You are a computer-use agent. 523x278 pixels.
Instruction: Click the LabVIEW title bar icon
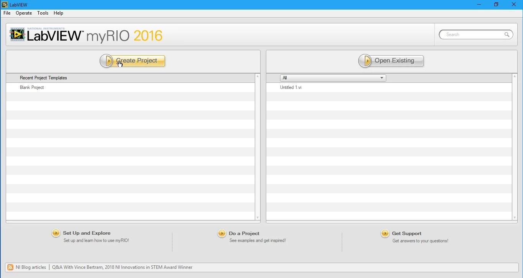coord(5,5)
